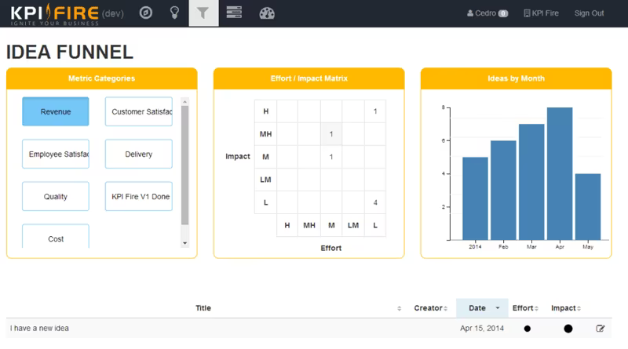Toggle the Quality category filter
628x349 pixels.
point(56,197)
